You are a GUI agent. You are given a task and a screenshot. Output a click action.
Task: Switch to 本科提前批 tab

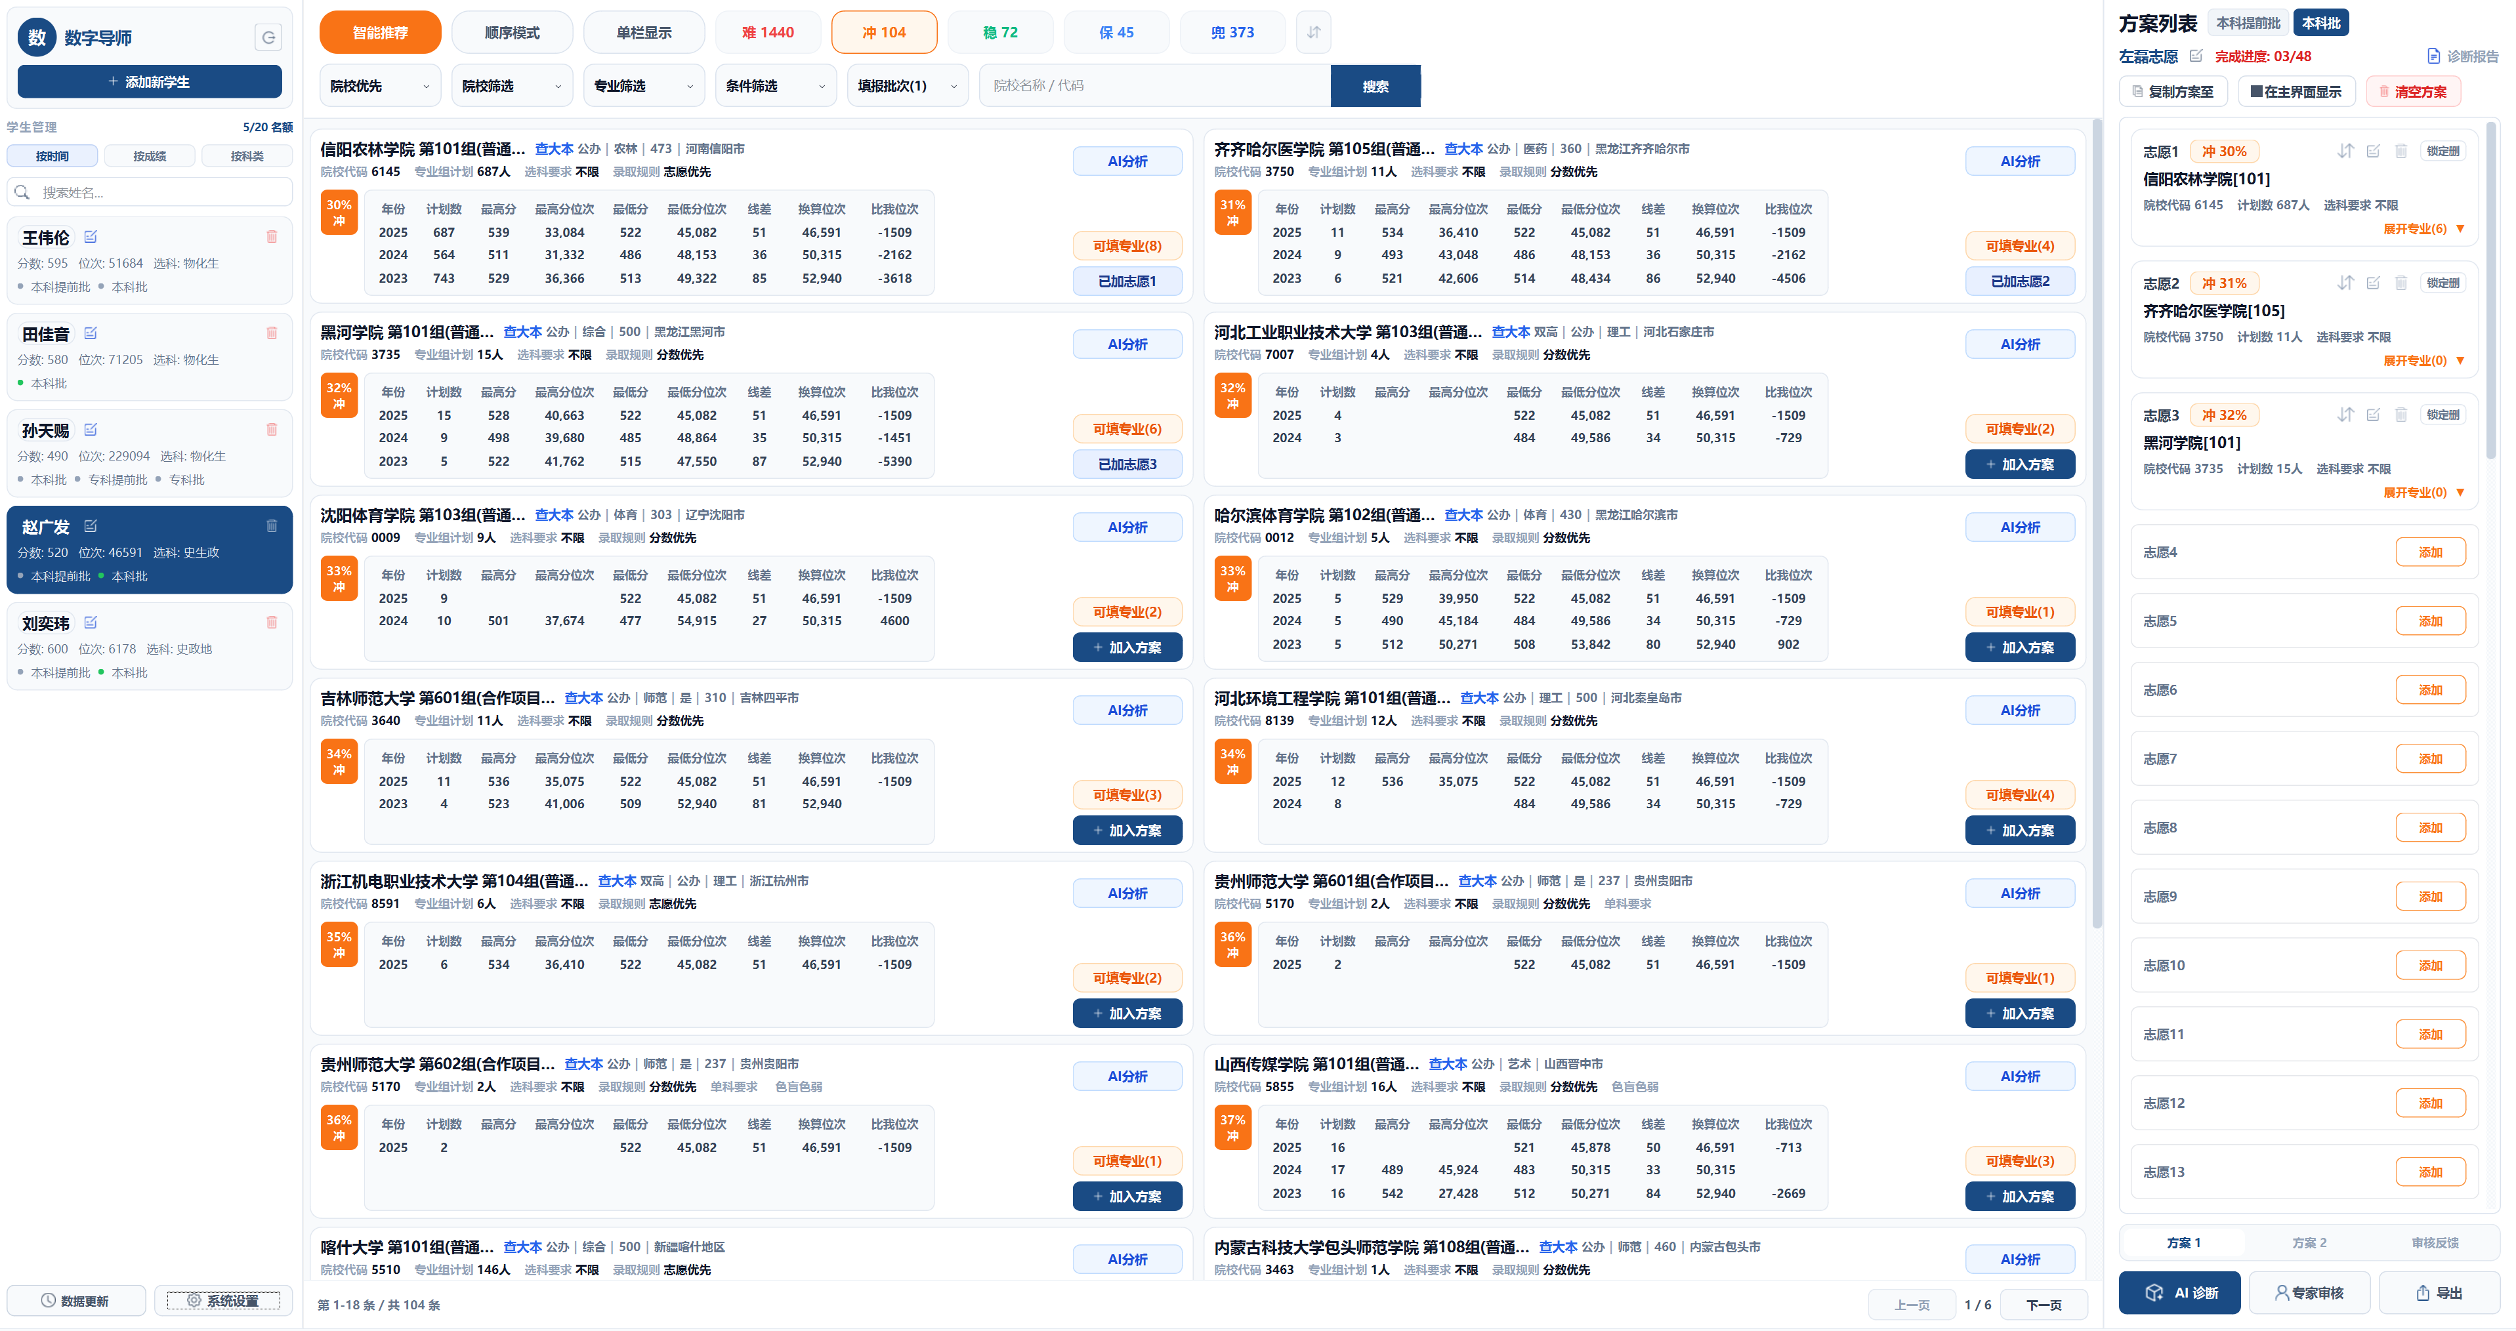pos(2248,22)
